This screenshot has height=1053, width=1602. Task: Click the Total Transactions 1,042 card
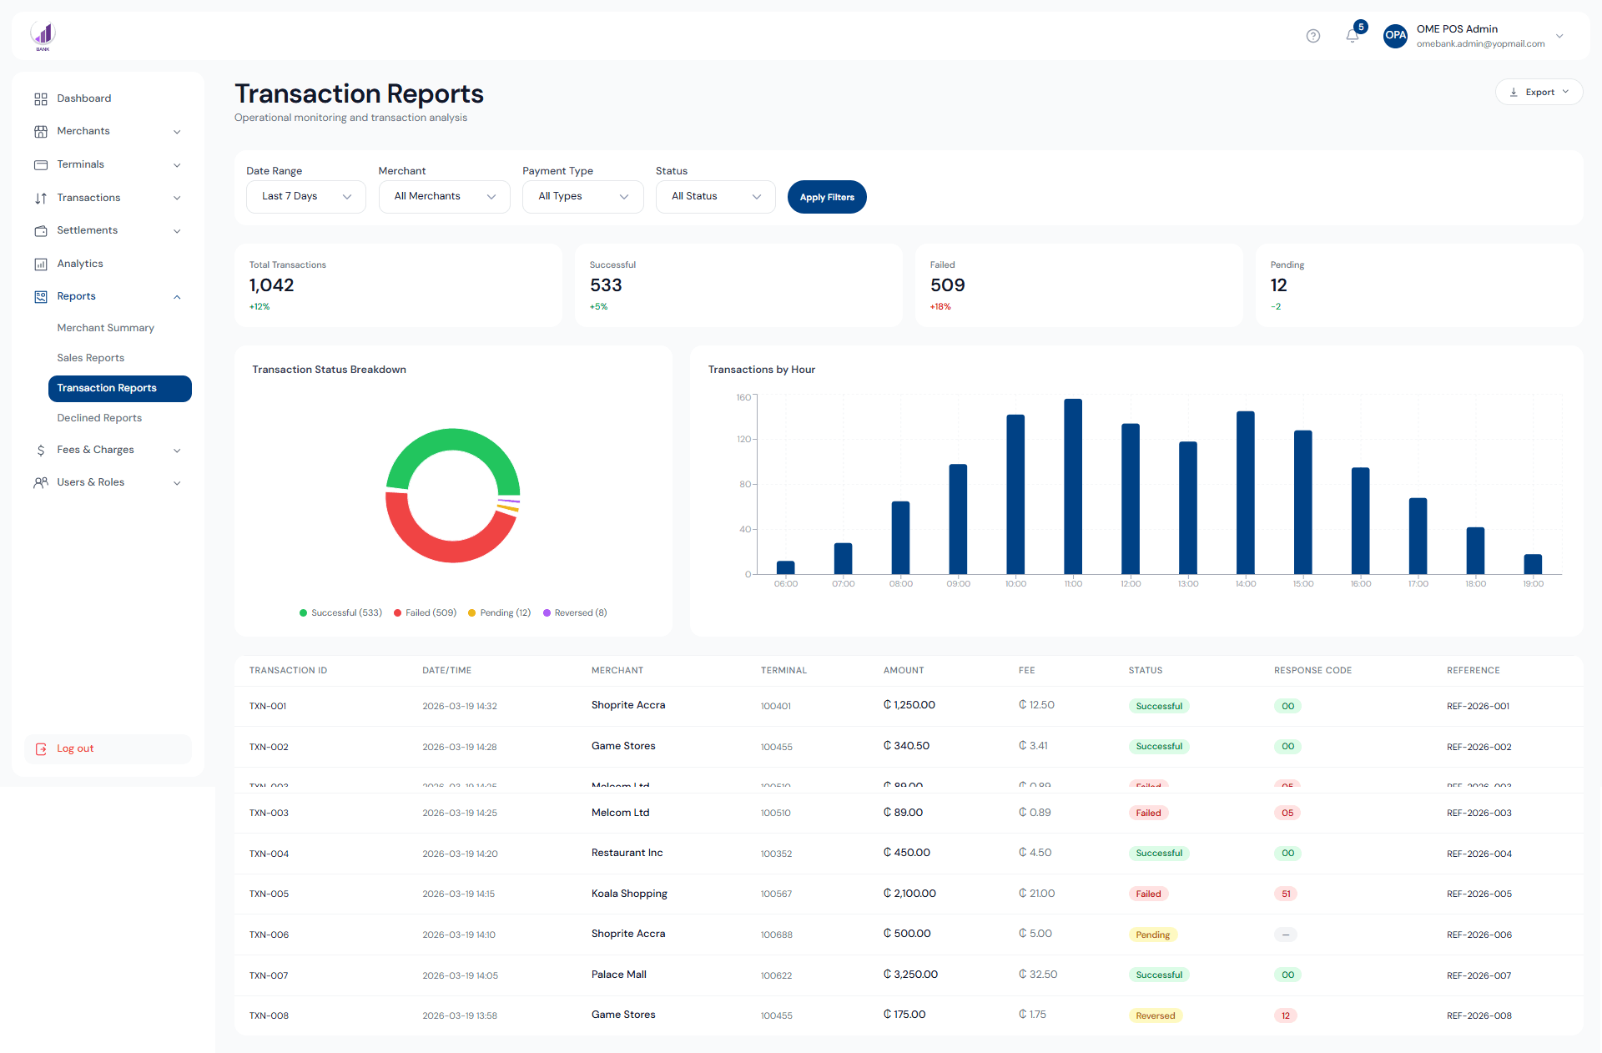(398, 285)
